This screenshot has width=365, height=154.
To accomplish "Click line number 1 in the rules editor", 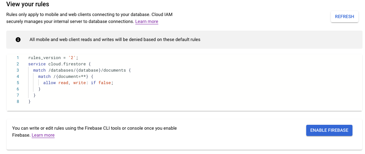I will 17,58.
